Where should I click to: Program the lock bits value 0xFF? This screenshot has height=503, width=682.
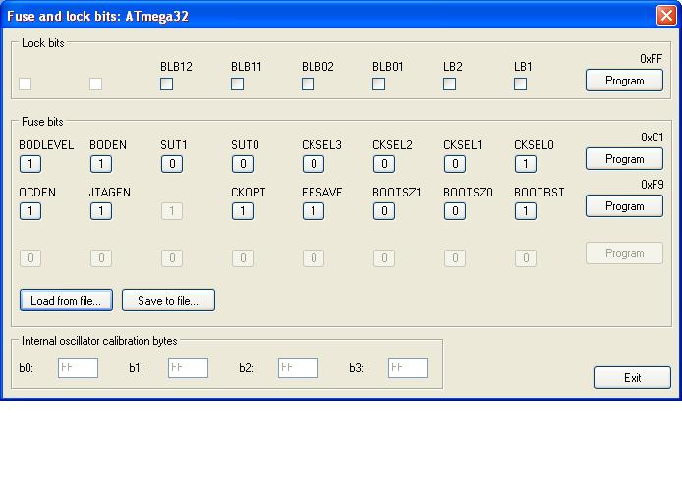coord(624,81)
